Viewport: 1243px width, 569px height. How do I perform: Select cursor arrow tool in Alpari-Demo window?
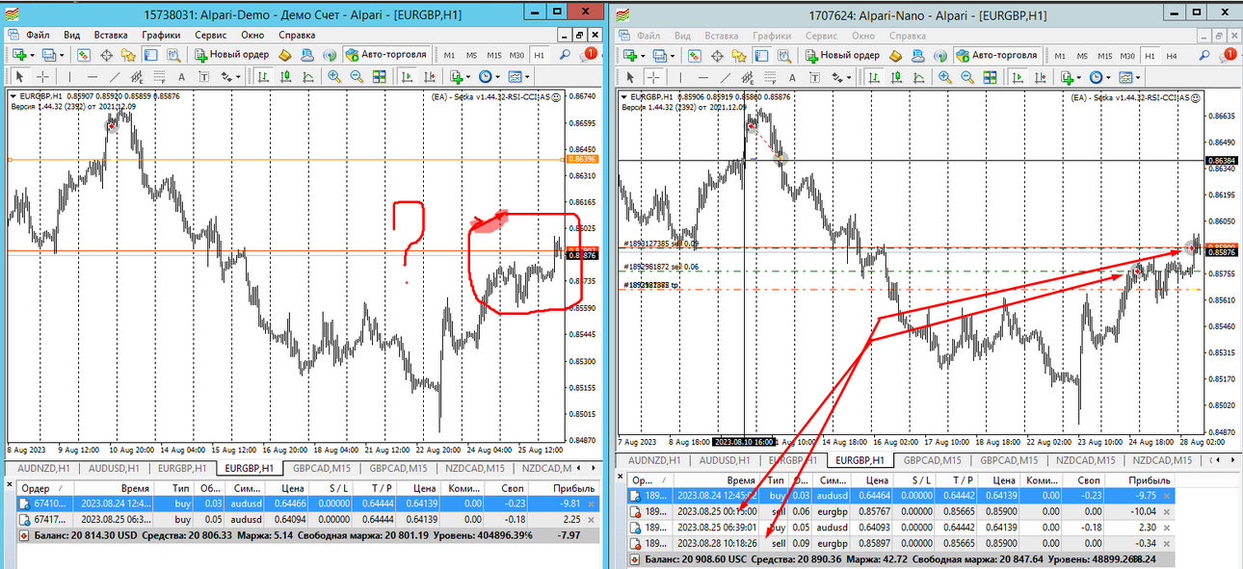point(19,77)
